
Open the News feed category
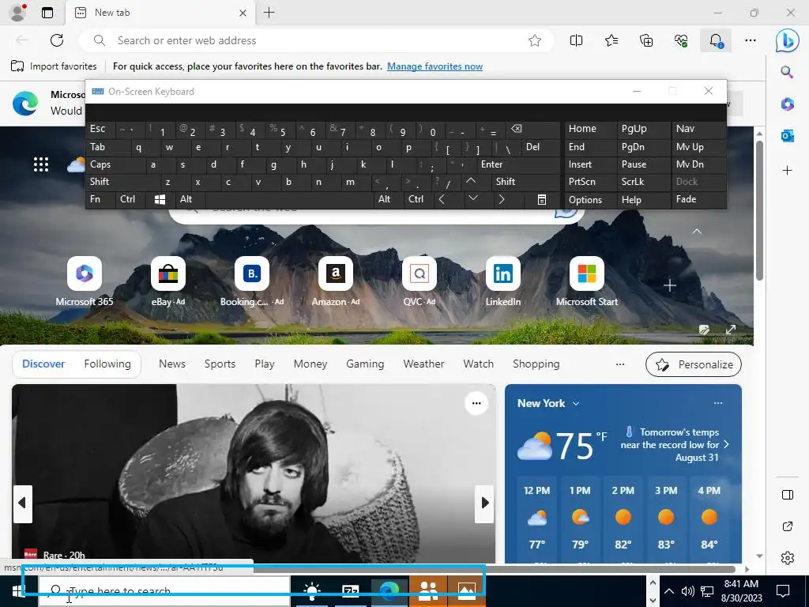[x=171, y=364]
